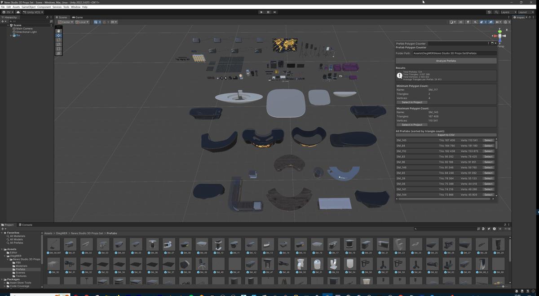Image resolution: width=539 pixels, height=296 pixels.
Task: Select the combined Transform tool
Action: (59, 53)
